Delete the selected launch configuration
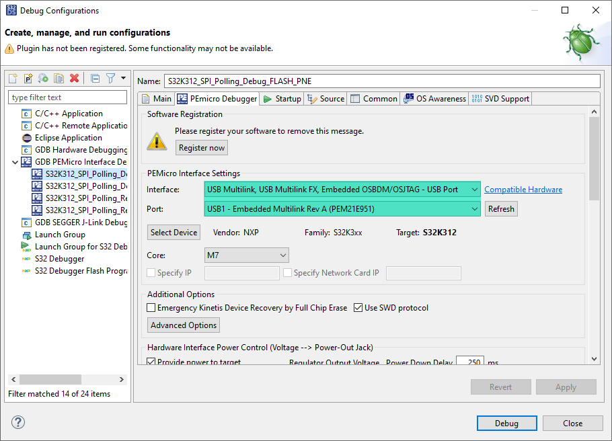The image size is (612, 441). pos(73,78)
